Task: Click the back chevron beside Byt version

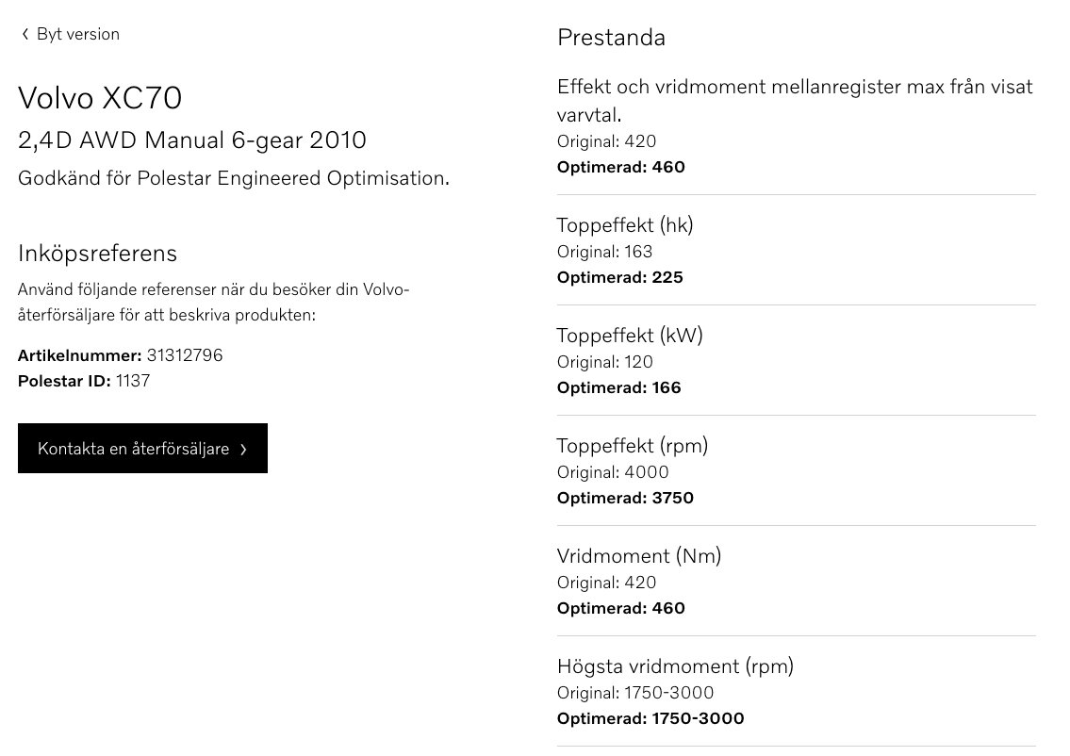Action: click(x=25, y=34)
